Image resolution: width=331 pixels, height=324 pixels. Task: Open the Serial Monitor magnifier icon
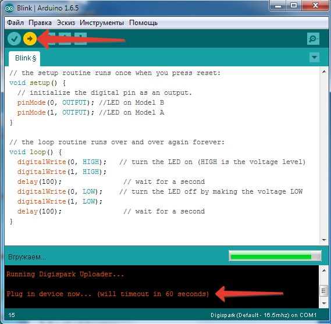pyautogui.click(x=313, y=39)
